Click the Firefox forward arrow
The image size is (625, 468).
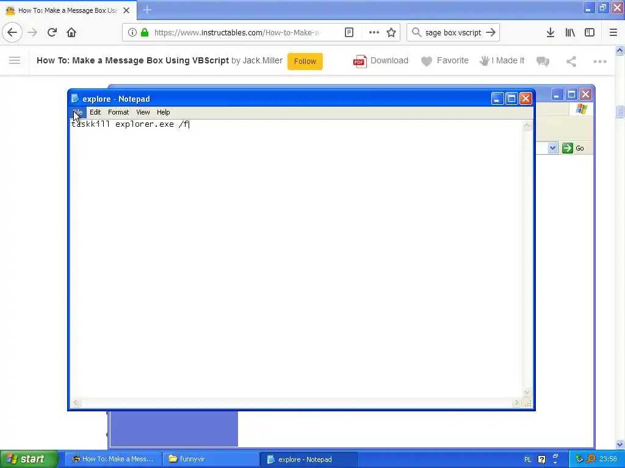pyautogui.click(x=32, y=32)
